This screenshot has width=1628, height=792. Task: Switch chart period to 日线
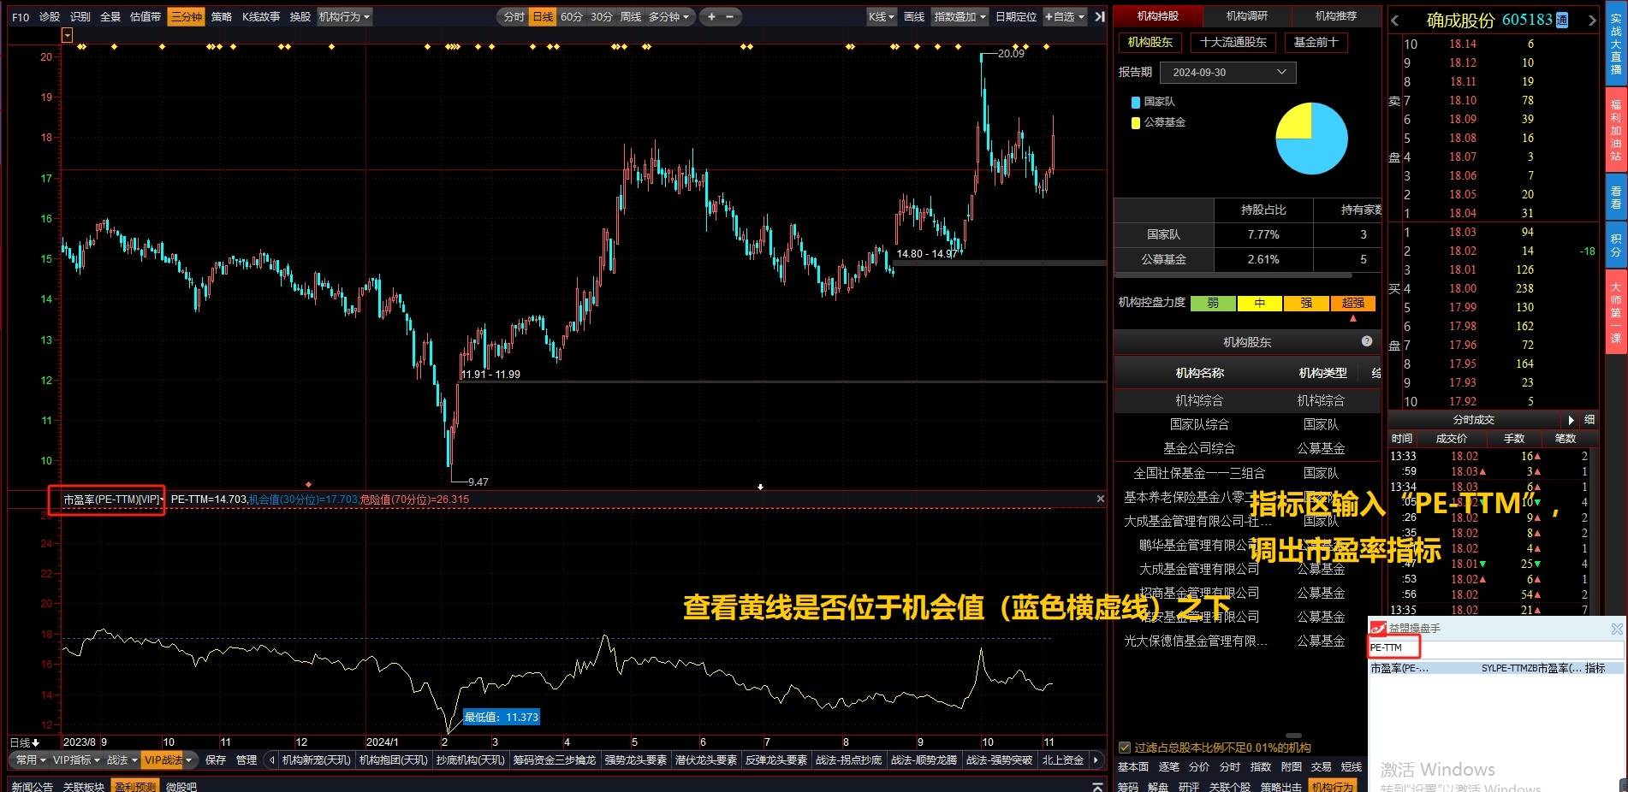coord(543,16)
